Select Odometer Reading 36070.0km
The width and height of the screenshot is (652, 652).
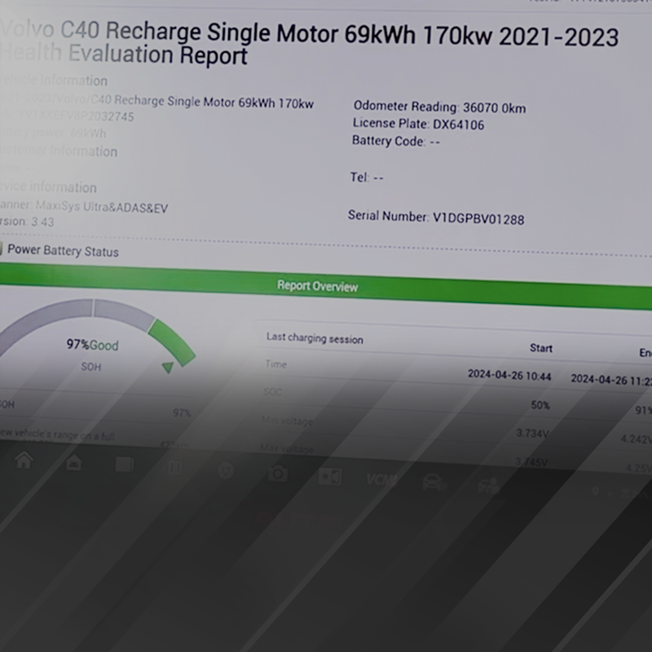pyautogui.click(x=439, y=108)
